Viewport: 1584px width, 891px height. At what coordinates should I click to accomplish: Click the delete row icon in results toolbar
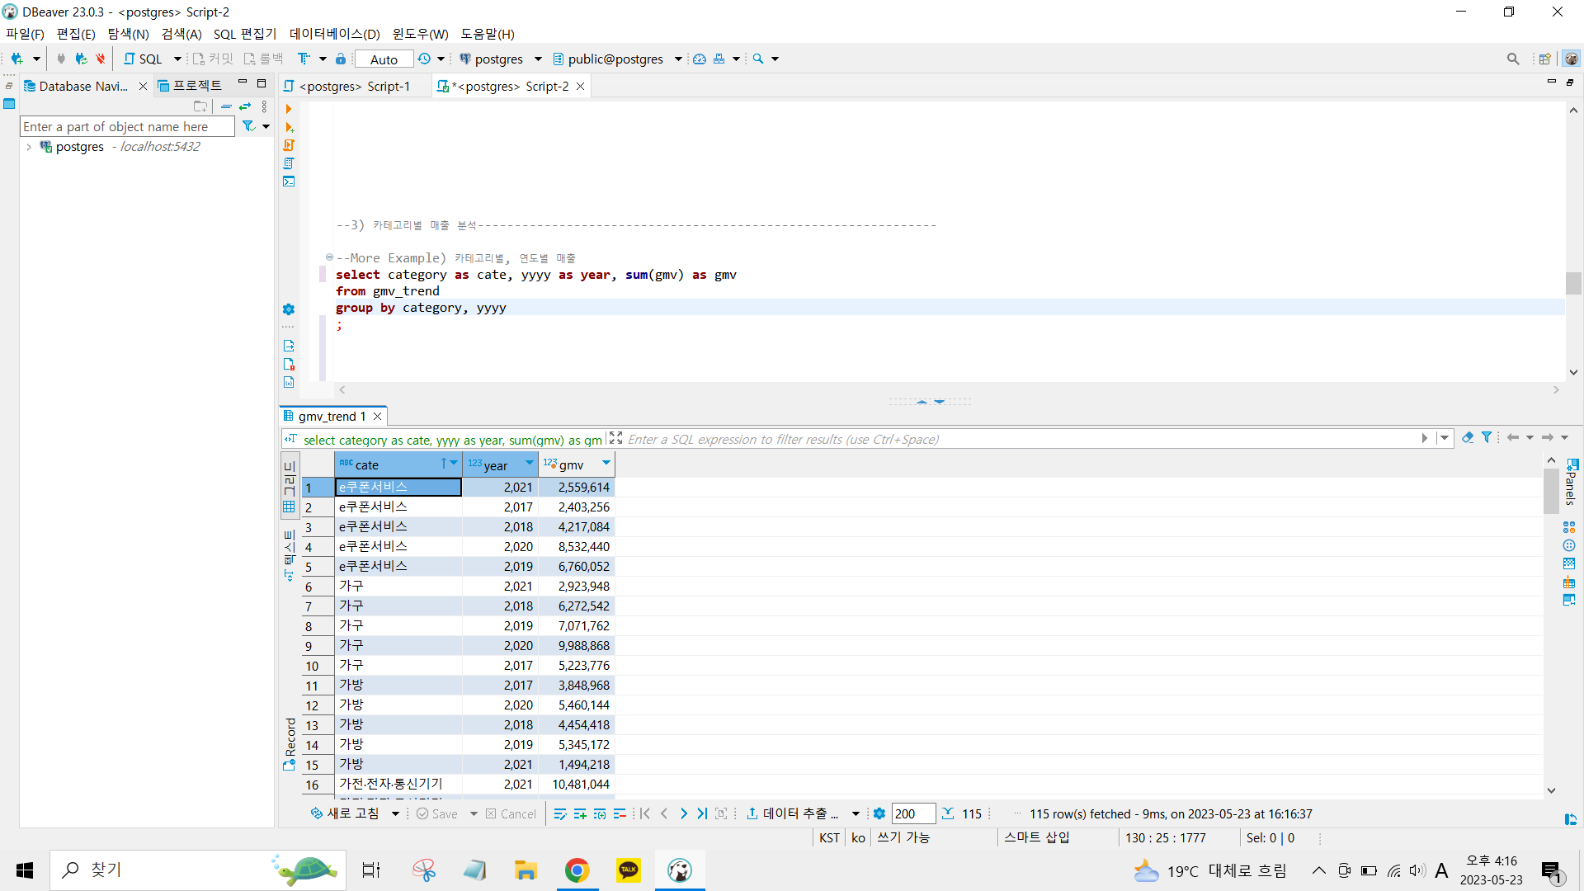point(620,814)
